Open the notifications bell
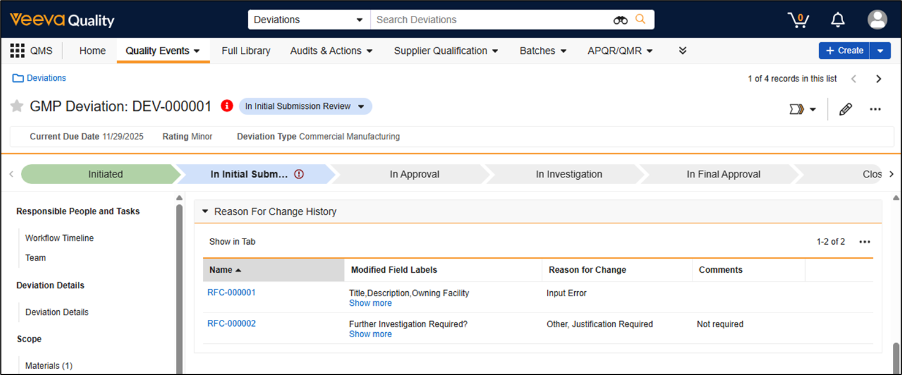Screen dimensions: 902x375 tap(838, 20)
